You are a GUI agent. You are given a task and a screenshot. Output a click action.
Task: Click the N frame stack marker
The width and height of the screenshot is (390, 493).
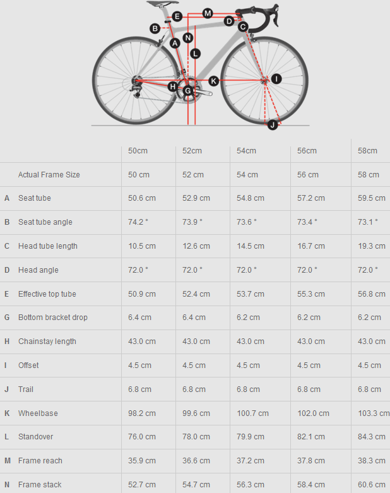tap(187, 38)
